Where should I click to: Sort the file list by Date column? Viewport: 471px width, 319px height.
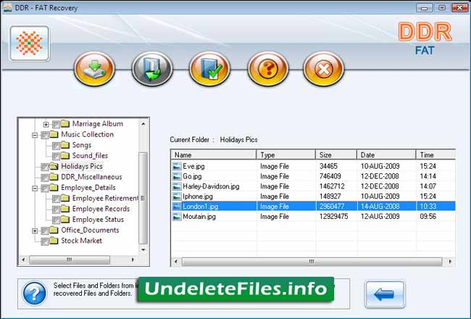387,155
